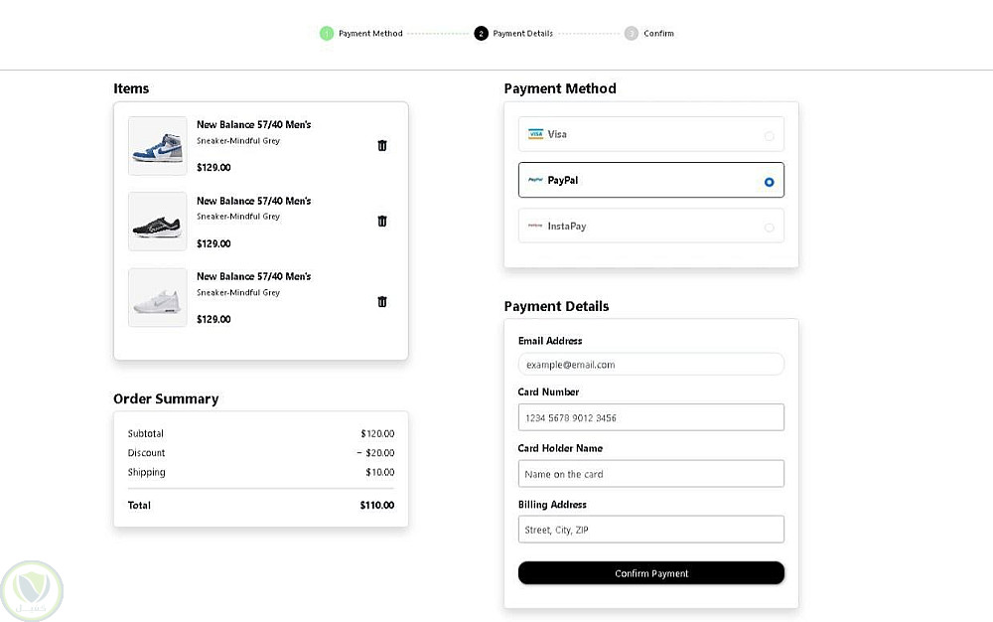993x622 pixels.
Task: Focus the Email Address input field
Action: pyautogui.click(x=650, y=365)
